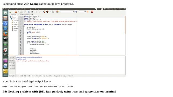The image size is (173, 97).
Task: Close the Textbox_demo.java tab
Action: [x=33, y=15]
